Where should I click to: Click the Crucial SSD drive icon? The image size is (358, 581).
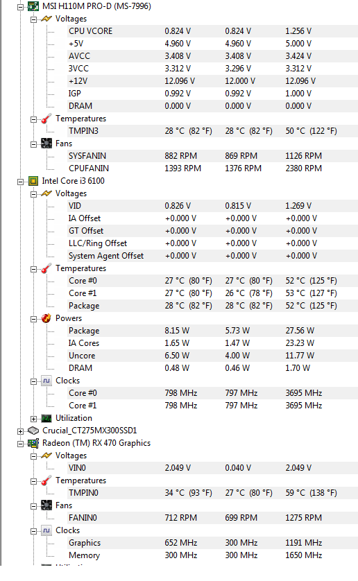pos(33,431)
